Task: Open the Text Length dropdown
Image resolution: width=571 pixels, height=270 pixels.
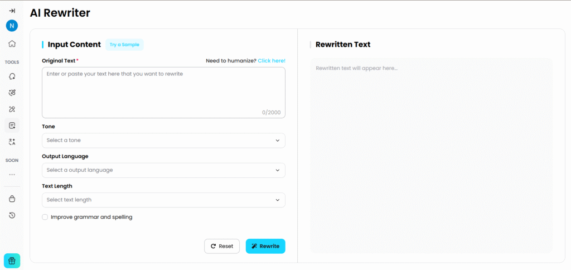Action: click(163, 200)
